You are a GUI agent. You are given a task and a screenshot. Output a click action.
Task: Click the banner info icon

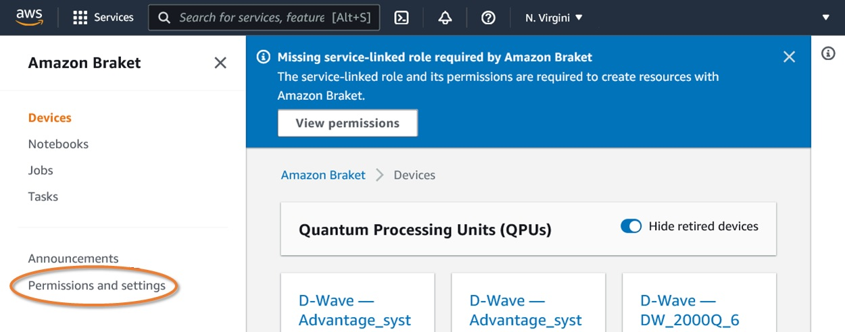pos(264,57)
